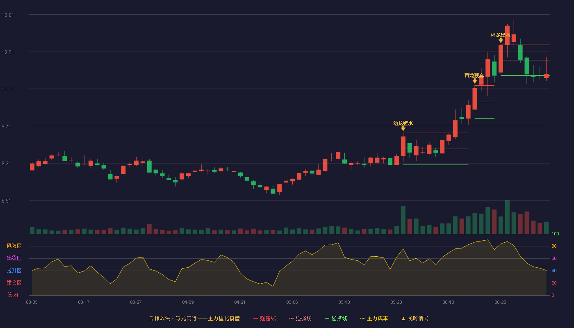The height and width of the screenshot is (328, 574).
Task: Toggle the 强压线 legend entry
Action: point(264,318)
